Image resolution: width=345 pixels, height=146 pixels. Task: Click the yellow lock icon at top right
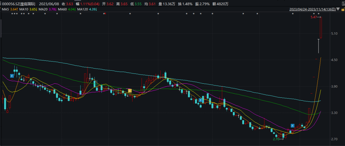coord(343,9)
